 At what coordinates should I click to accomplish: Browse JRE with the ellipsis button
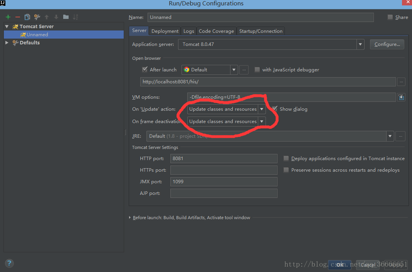(400, 136)
